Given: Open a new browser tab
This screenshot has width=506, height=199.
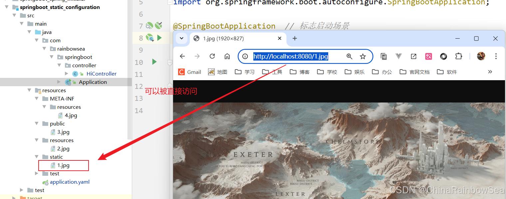Looking at the screenshot, I should coord(295,38).
